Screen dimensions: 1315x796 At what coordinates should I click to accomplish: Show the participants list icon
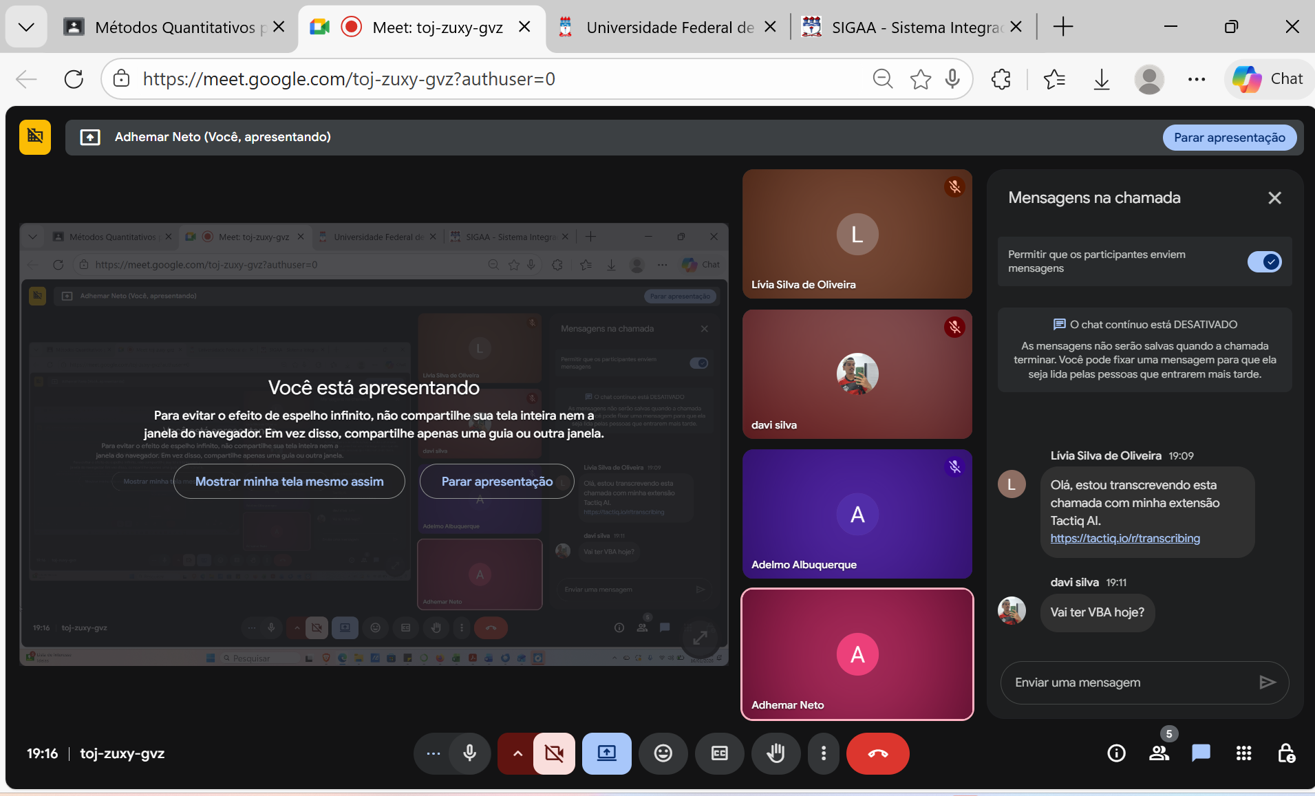tap(1159, 753)
